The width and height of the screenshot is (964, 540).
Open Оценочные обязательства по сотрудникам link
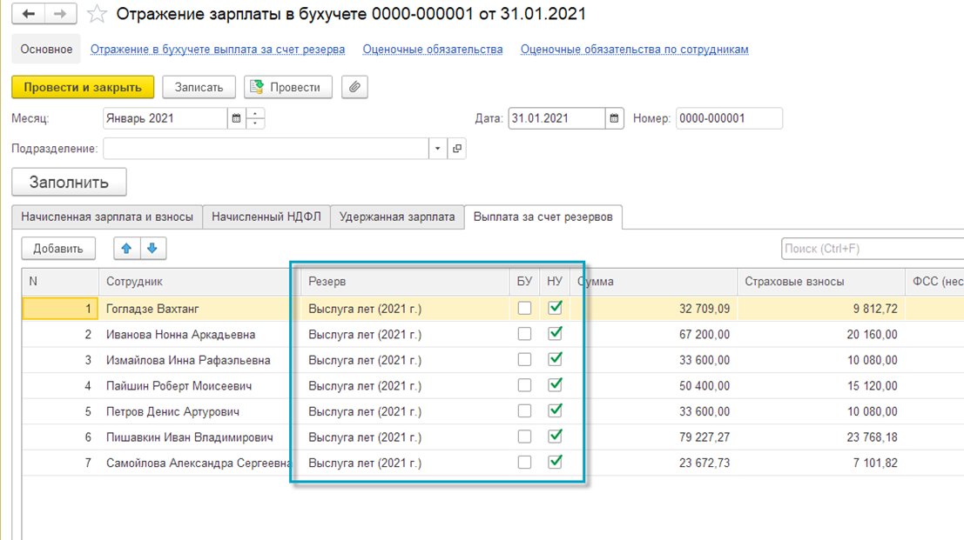pyautogui.click(x=634, y=50)
